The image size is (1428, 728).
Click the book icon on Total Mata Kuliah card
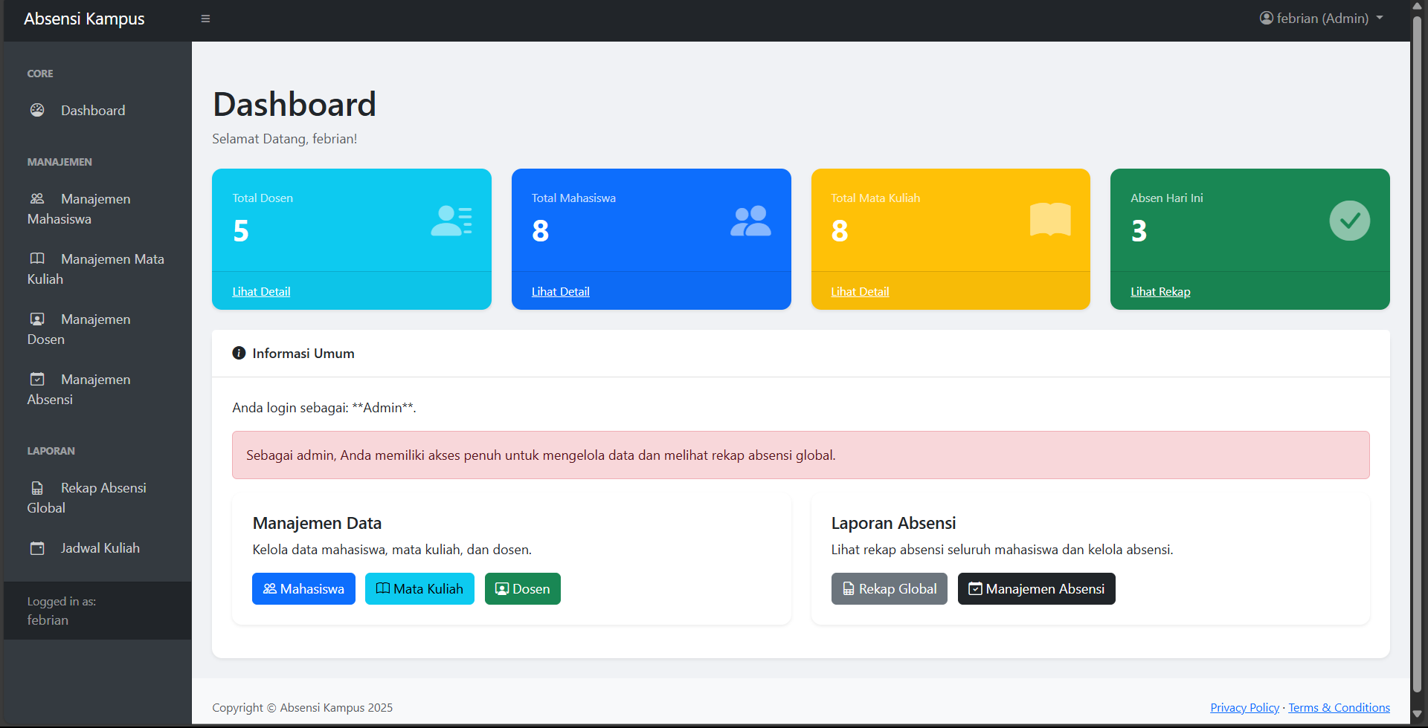pos(1049,220)
